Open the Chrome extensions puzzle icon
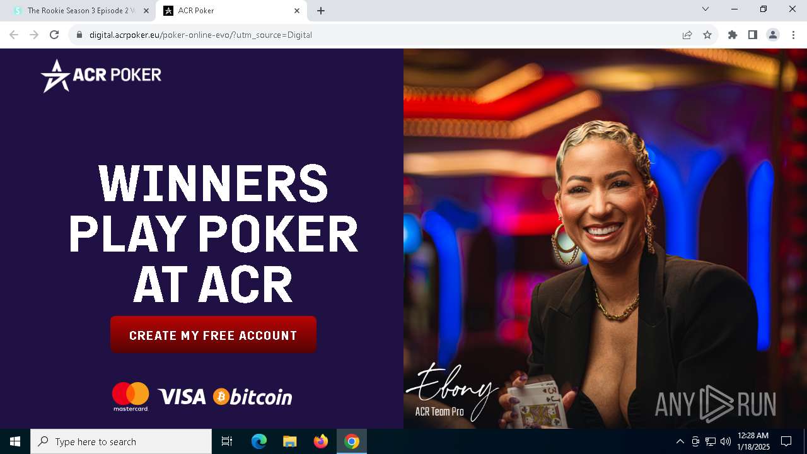The height and width of the screenshot is (454, 807). pos(733,35)
